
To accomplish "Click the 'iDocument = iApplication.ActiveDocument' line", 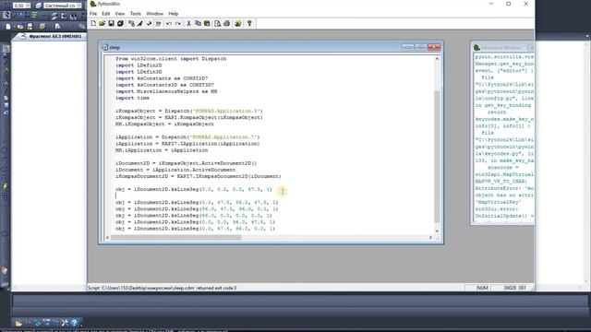I will 175,170.
